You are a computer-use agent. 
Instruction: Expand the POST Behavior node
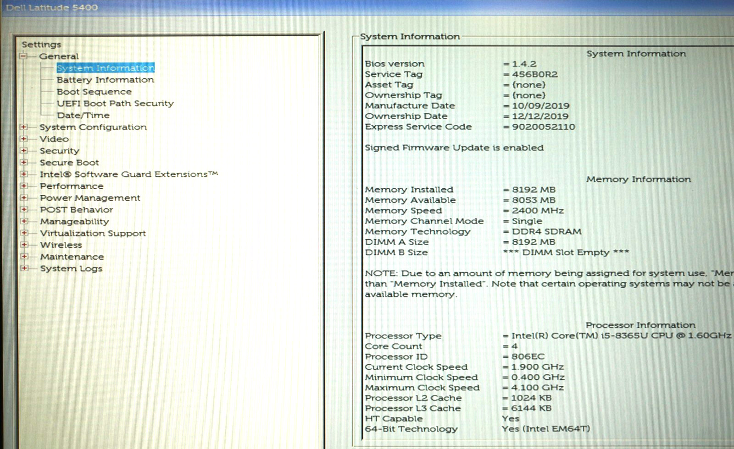(24, 209)
